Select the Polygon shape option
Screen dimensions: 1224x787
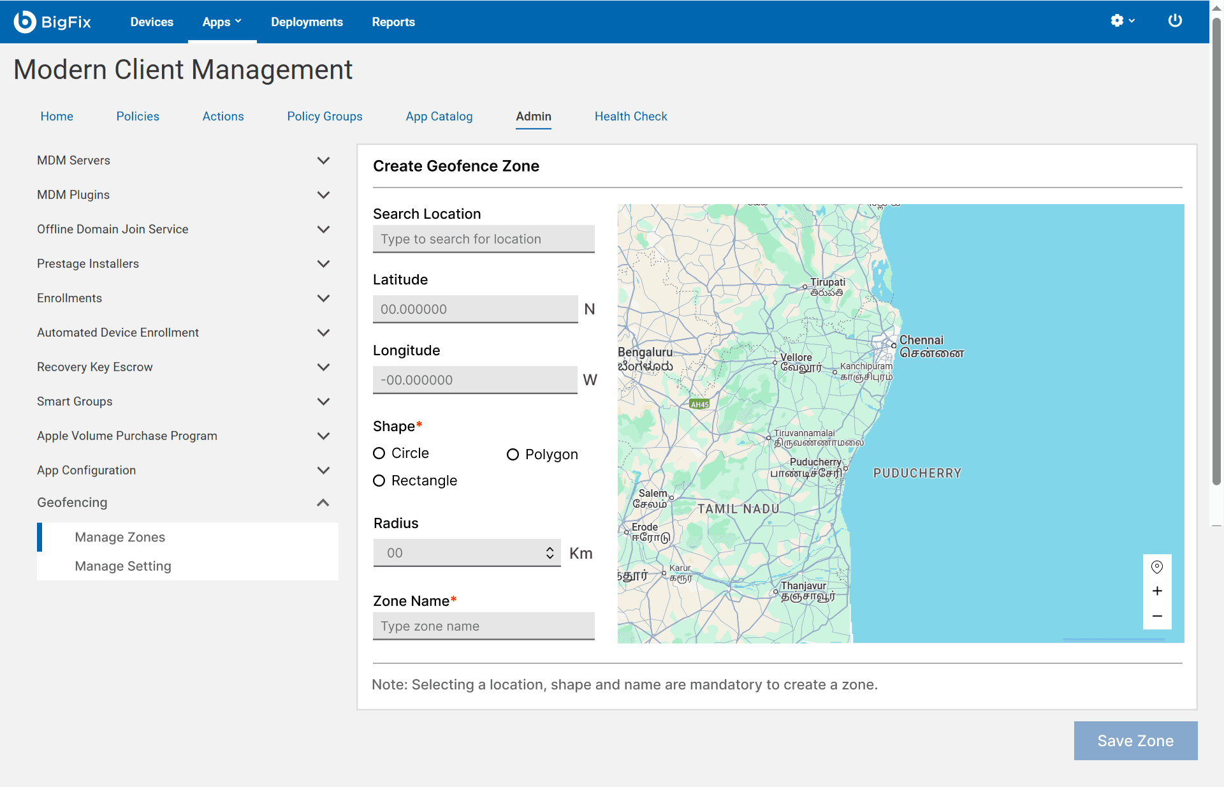point(513,455)
